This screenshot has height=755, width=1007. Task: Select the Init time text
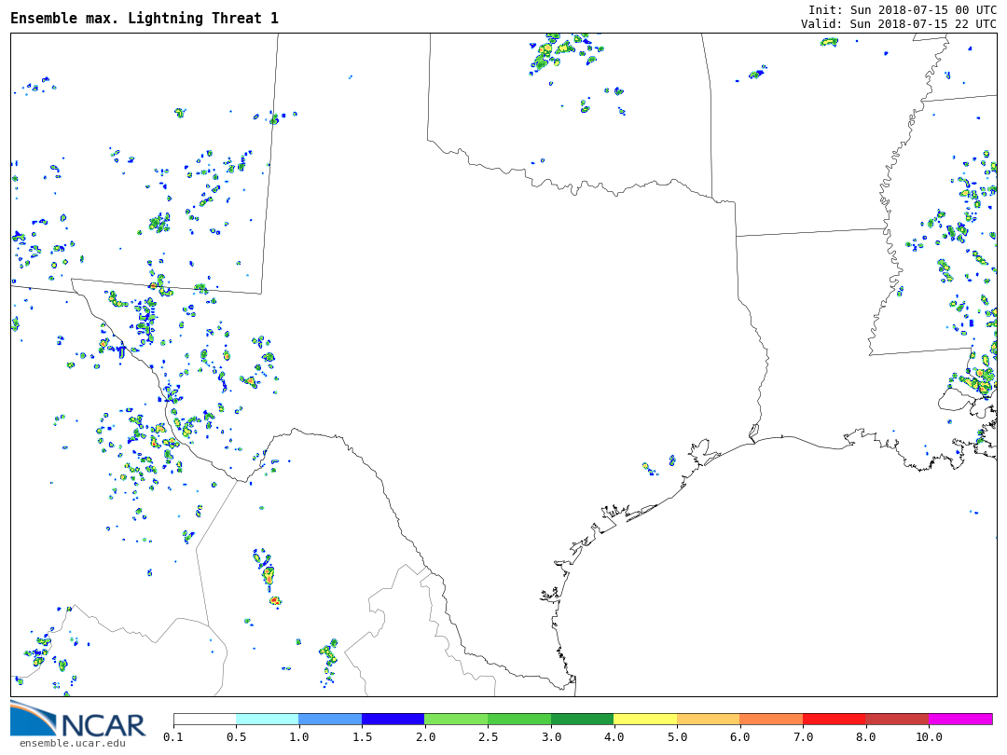pyautogui.click(x=902, y=9)
